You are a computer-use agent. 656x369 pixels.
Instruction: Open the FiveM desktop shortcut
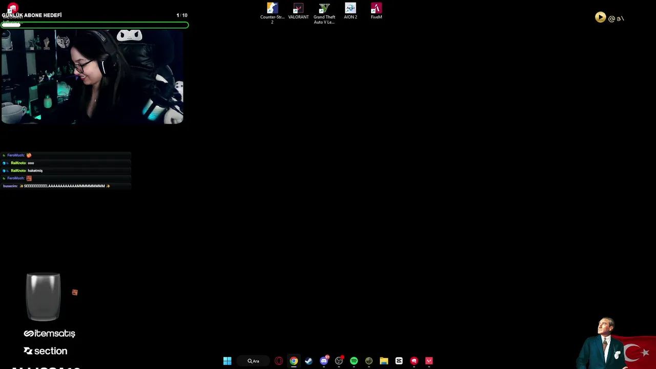pyautogui.click(x=376, y=11)
